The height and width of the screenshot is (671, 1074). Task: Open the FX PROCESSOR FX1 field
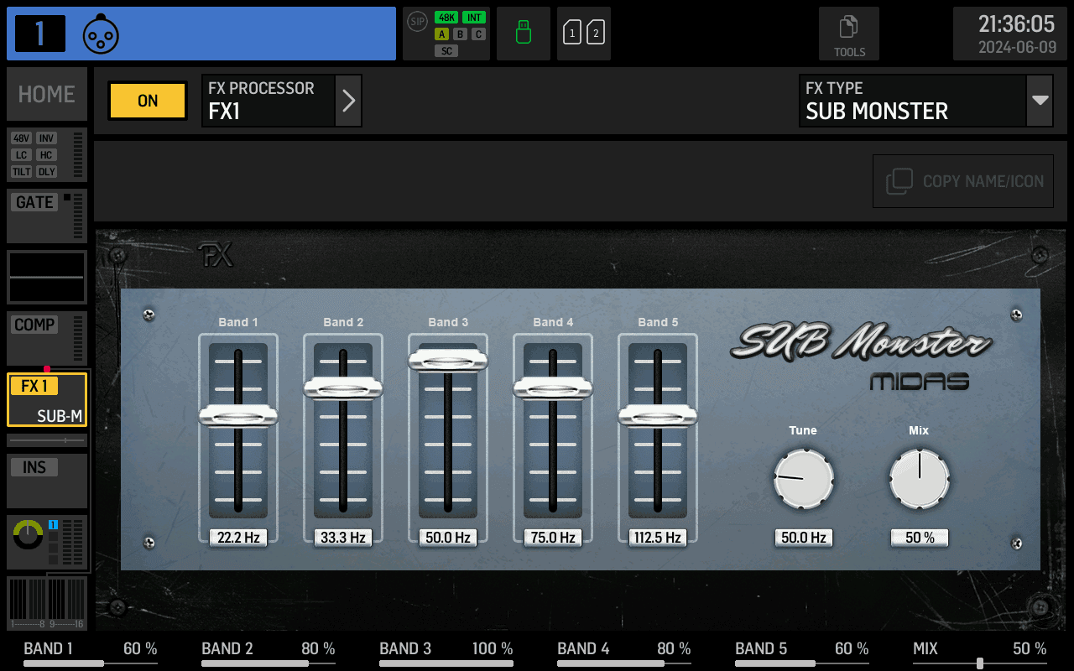click(x=268, y=101)
